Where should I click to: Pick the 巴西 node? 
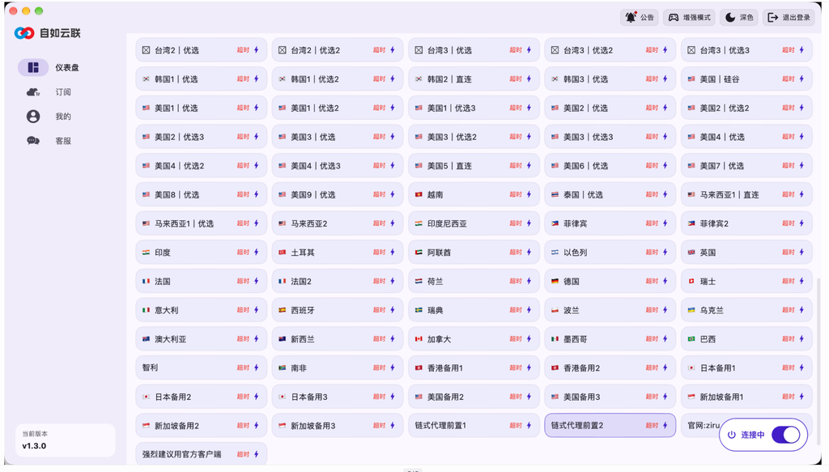(746, 338)
